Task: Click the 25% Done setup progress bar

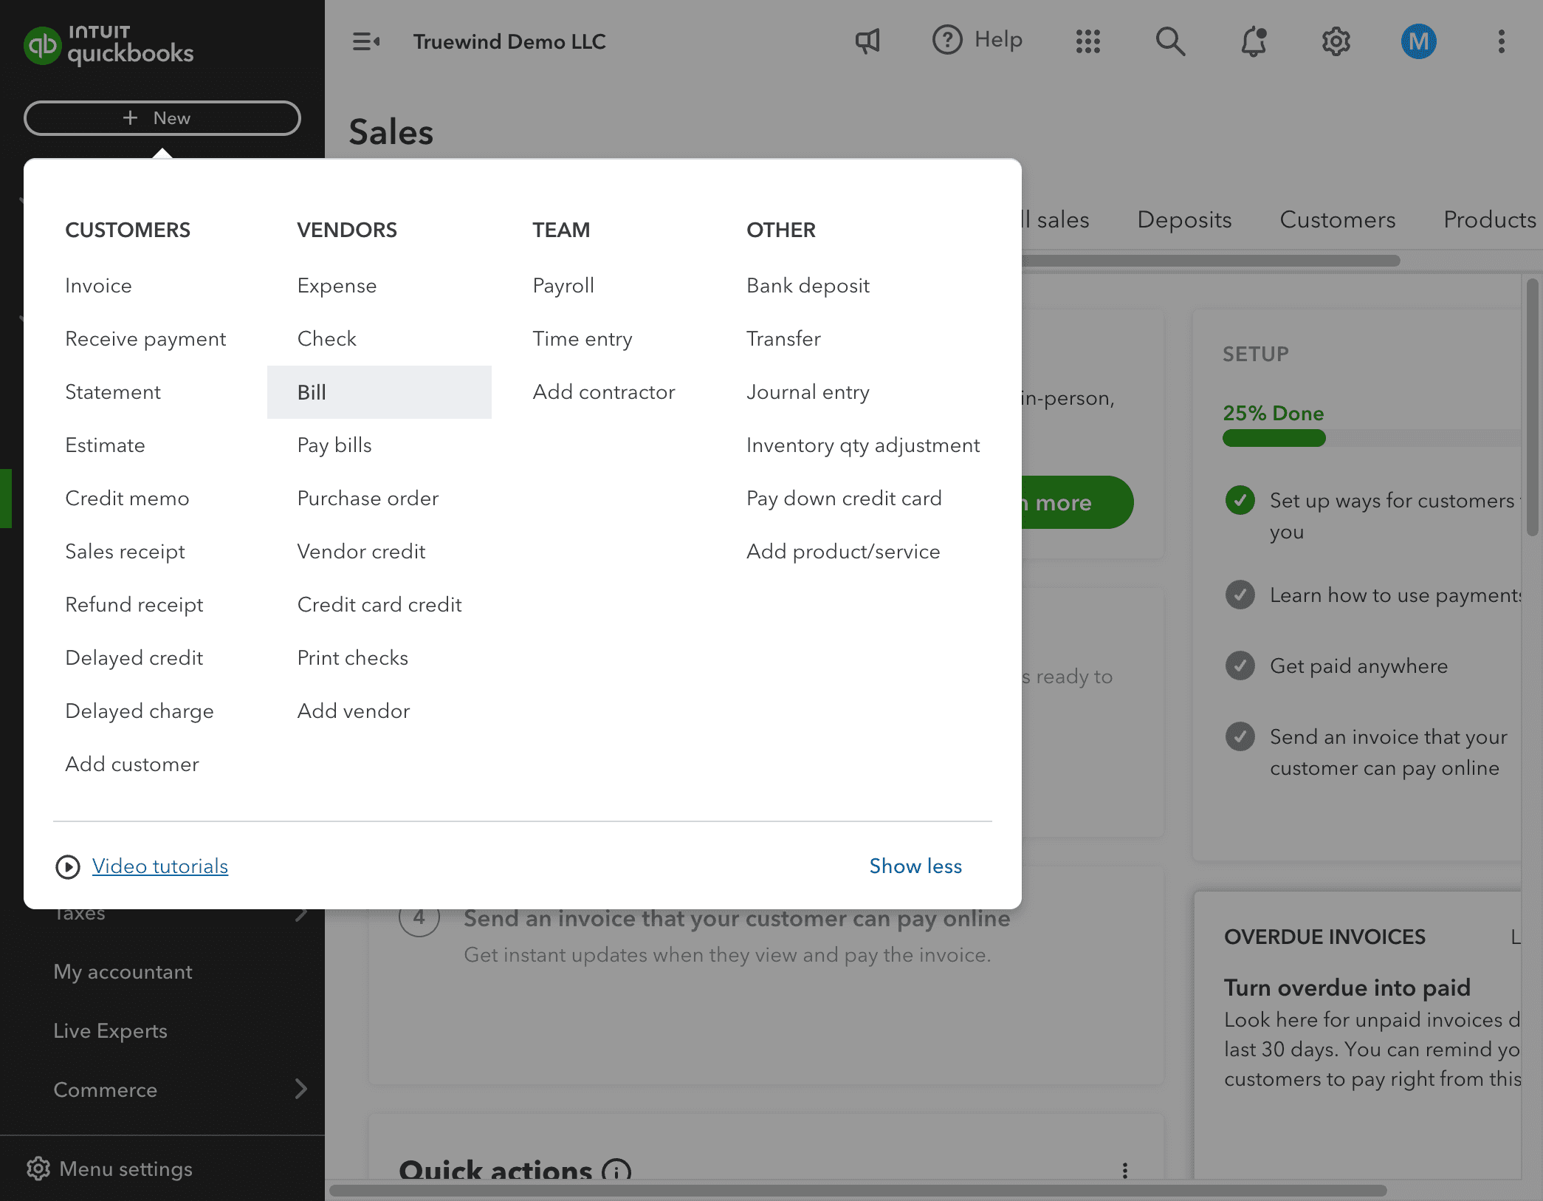Action: point(1274,438)
